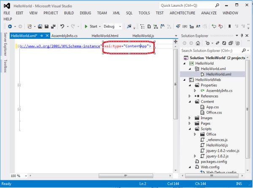Select App.css in Solution Explorer

pyautogui.click(x=213, y=107)
